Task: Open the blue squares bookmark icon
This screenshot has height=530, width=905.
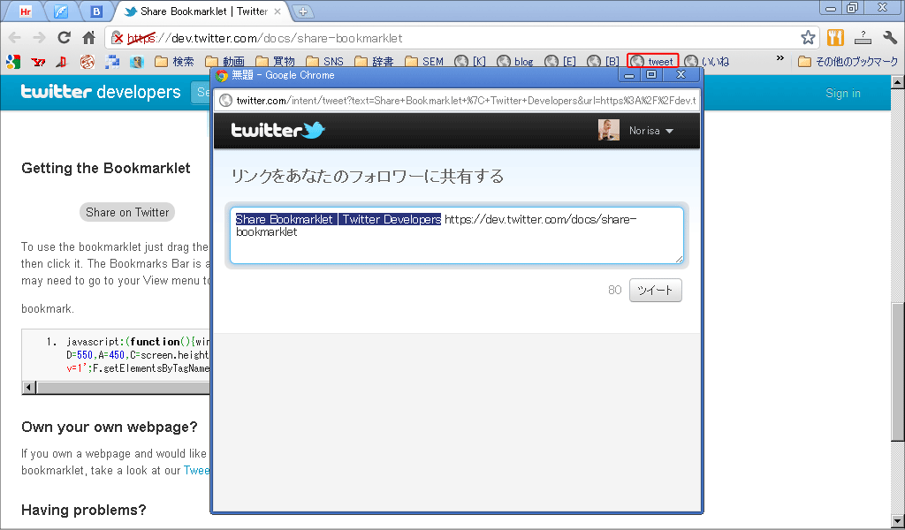Action: tap(112, 61)
